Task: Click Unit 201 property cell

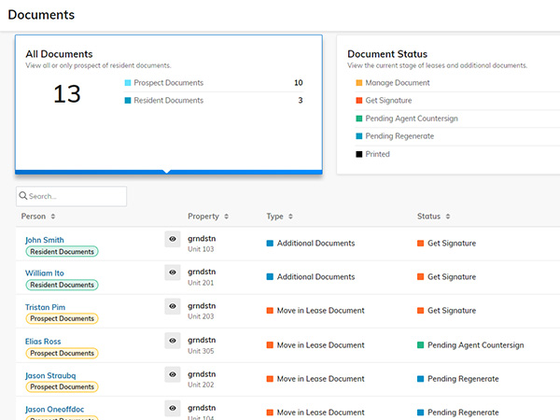Action: tap(201, 283)
